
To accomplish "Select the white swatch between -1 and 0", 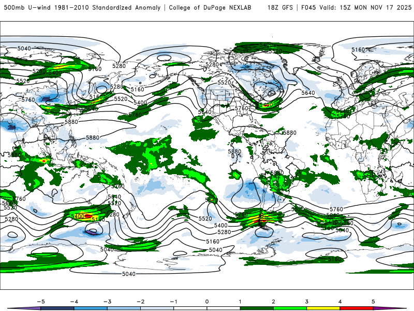I will (x=190, y=308).
